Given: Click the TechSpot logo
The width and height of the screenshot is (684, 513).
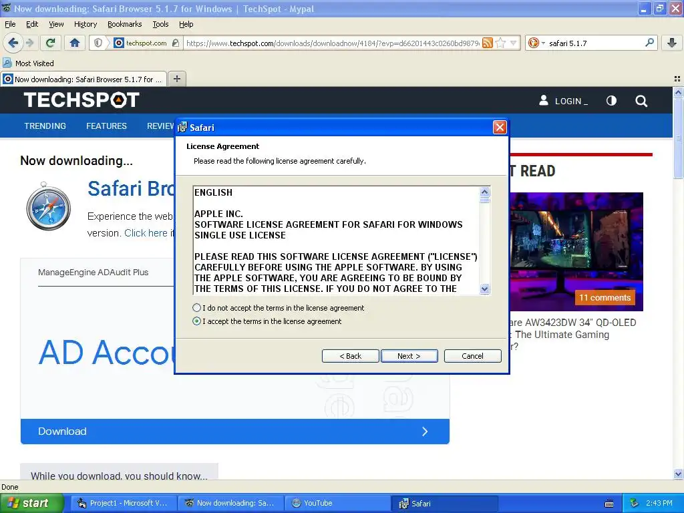Looking at the screenshot, I should (81, 100).
